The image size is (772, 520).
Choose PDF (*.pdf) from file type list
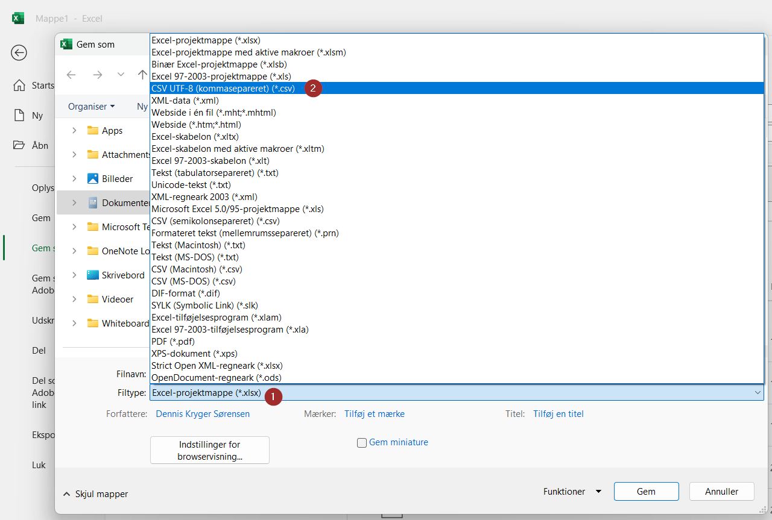[x=173, y=341]
